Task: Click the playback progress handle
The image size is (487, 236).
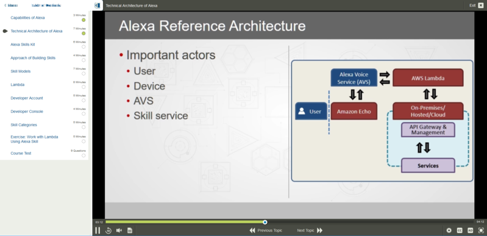Action: coord(265,222)
